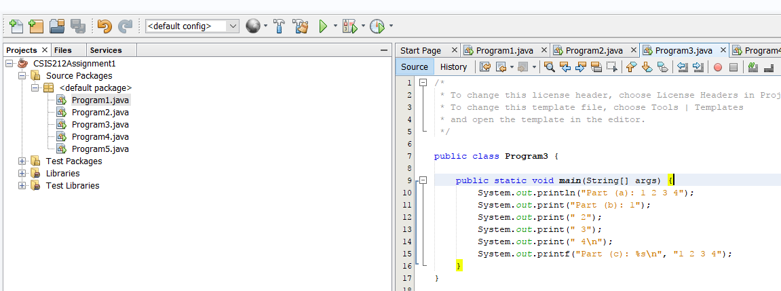The image size is (781, 291).
Task: Open the Services panel tab
Action: tap(106, 50)
